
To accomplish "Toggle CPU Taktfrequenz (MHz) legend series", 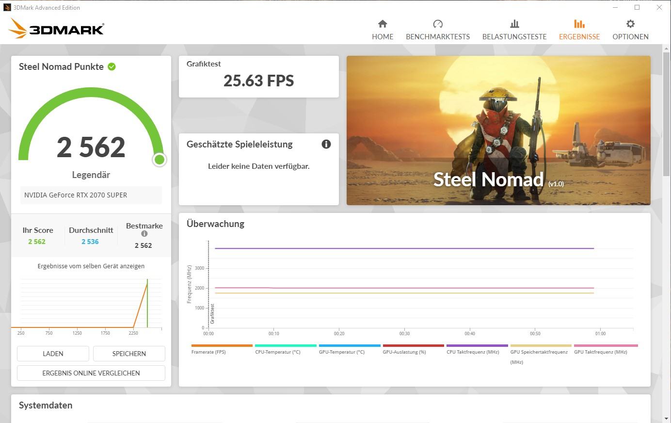I will coord(477,349).
